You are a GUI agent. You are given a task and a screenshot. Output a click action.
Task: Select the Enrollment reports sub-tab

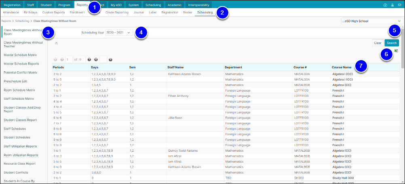(x=77, y=13)
